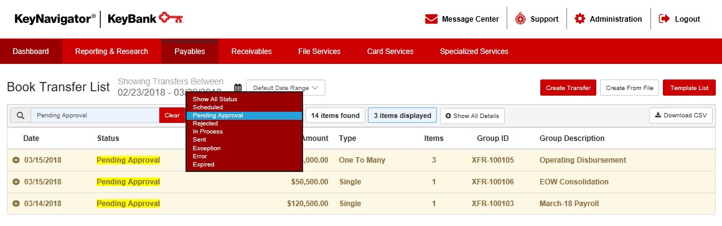Open the Template List button
Image resolution: width=722 pixels, height=226 pixels.
point(689,88)
